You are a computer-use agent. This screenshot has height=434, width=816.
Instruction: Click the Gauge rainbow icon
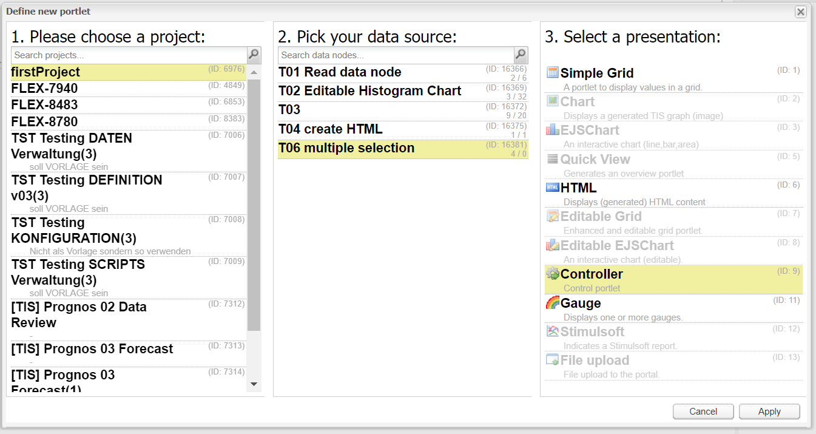[x=553, y=302]
